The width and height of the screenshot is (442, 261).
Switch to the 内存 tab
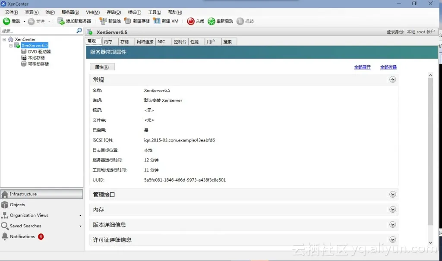110,41
